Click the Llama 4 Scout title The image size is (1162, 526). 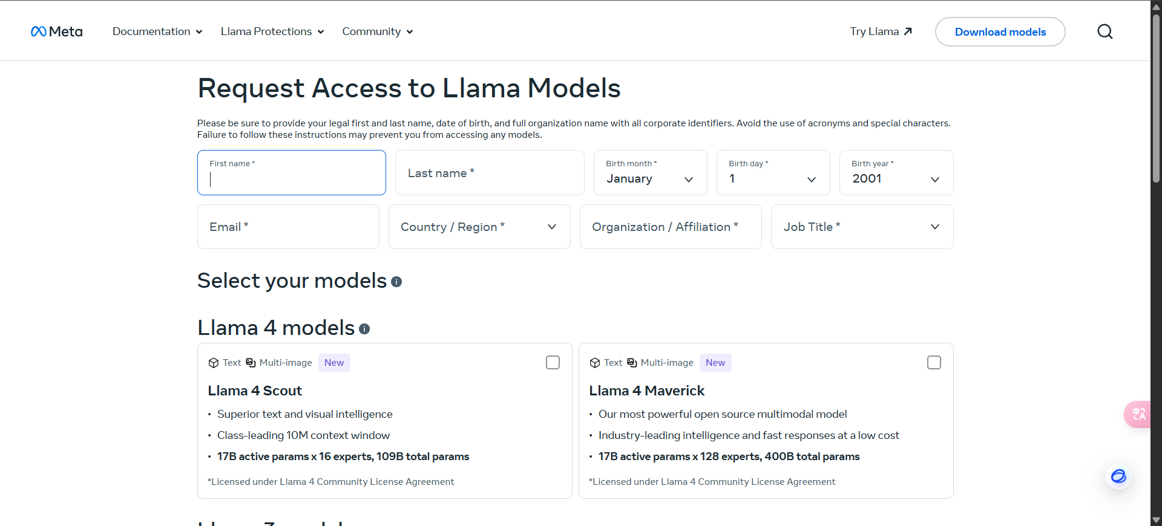(255, 391)
